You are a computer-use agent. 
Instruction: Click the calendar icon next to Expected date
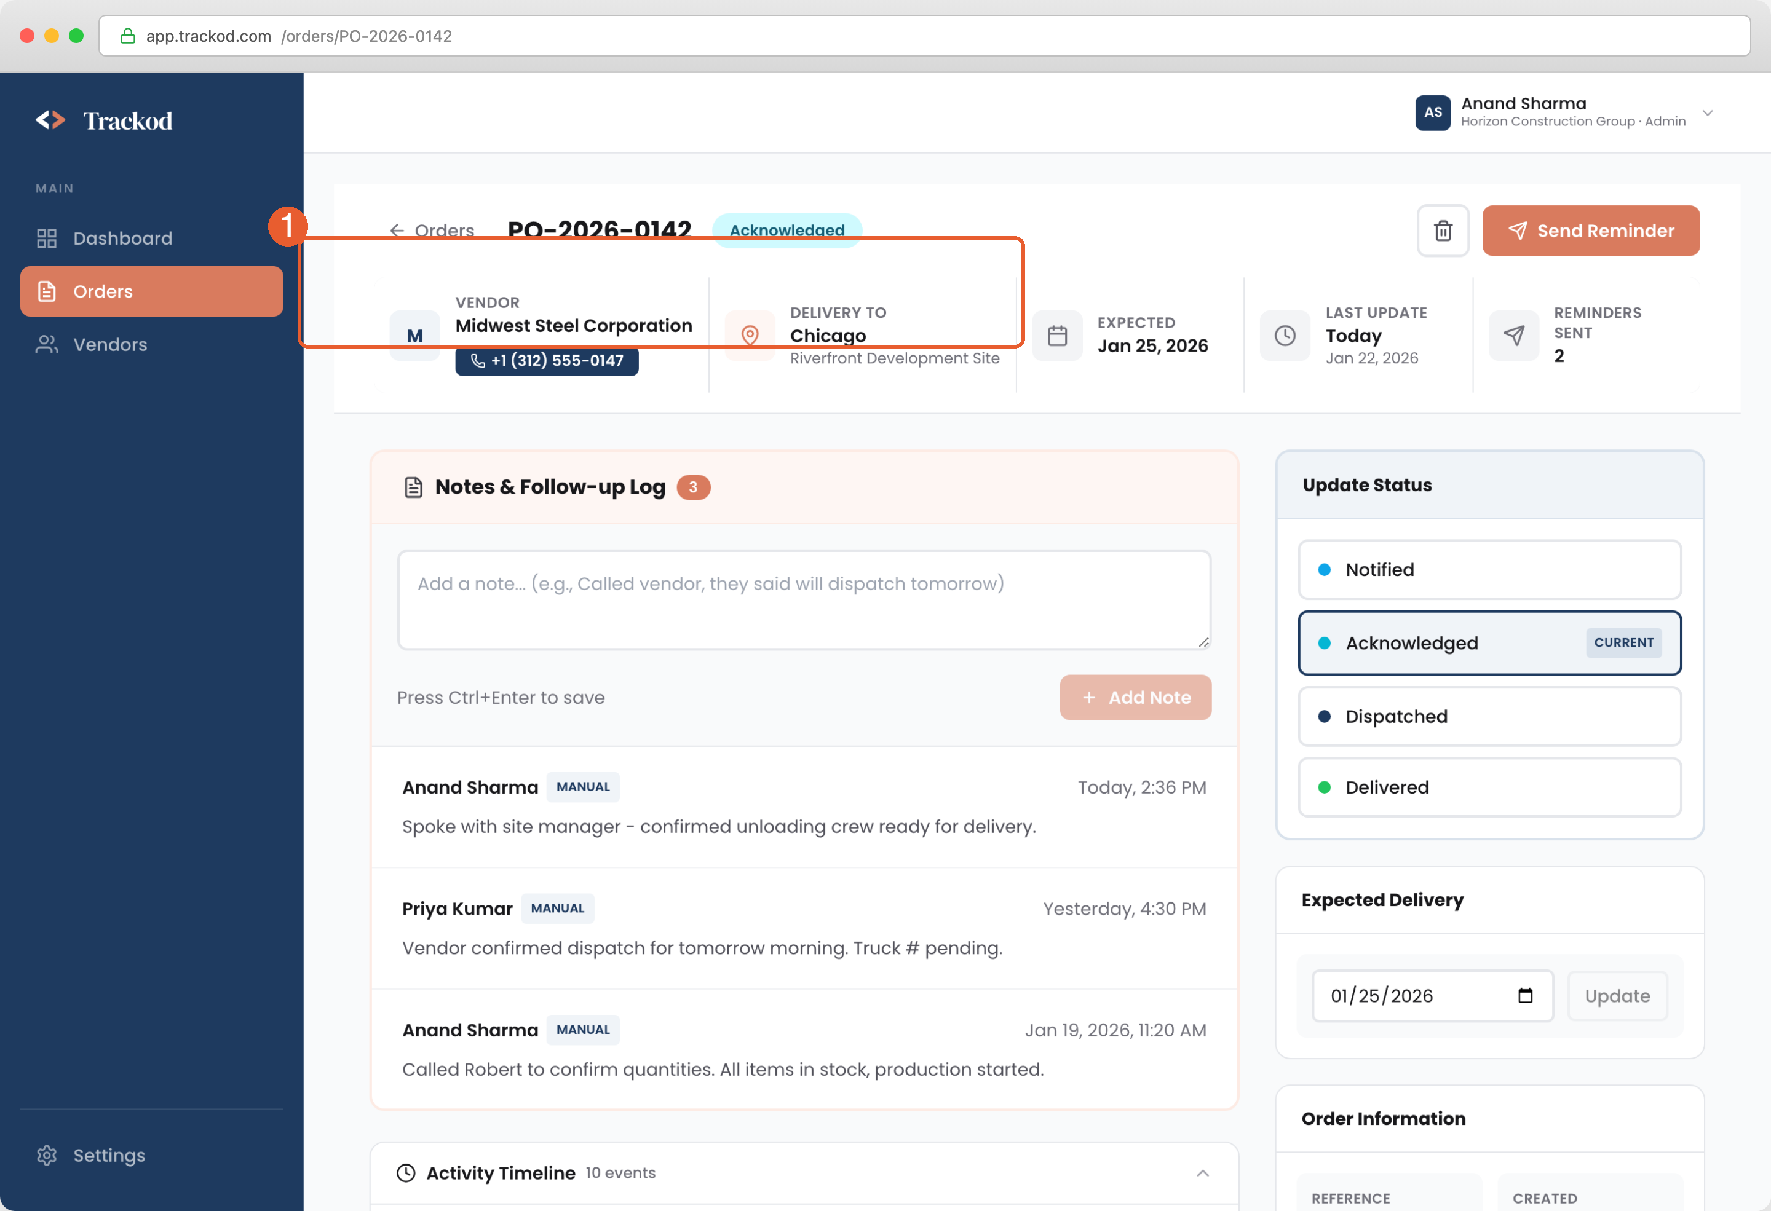pyautogui.click(x=1057, y=335)
